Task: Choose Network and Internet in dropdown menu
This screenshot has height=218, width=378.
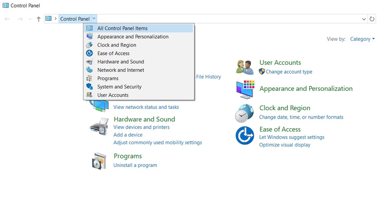Action: click(138, 70)
